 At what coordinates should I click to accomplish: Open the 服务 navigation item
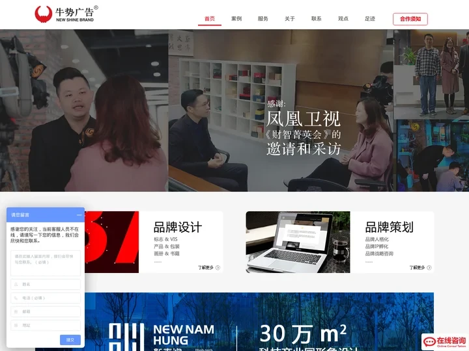pyautogui.click(x=263, y=18)
